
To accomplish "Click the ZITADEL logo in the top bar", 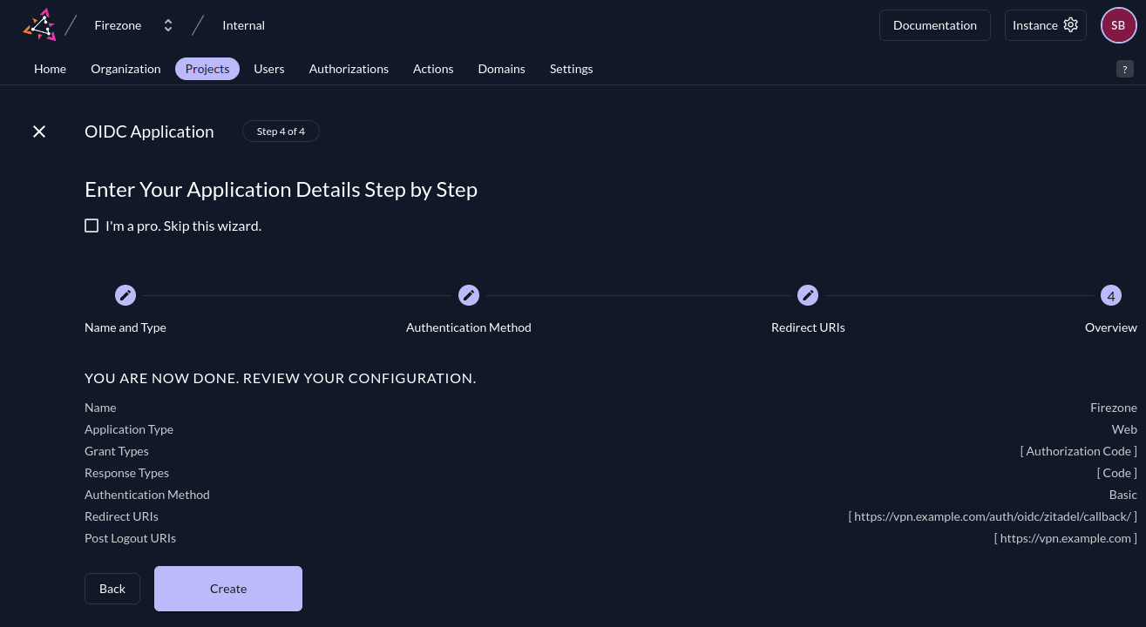I will coord(39,24).
